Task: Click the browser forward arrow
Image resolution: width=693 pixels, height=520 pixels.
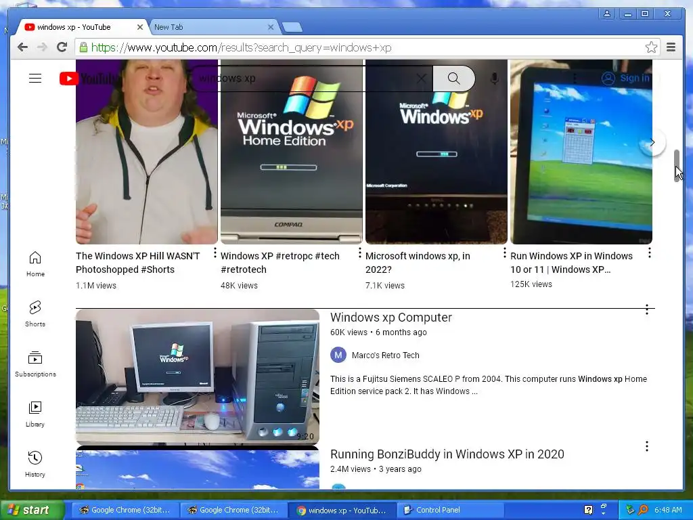Action: coord(42,47)
